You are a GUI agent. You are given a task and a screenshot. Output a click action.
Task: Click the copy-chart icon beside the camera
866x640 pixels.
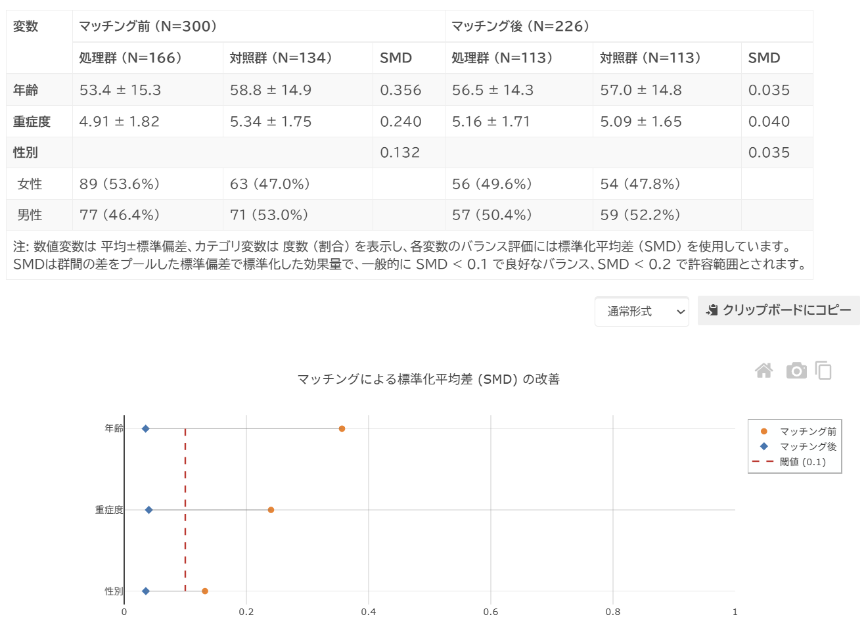(824, 371)
